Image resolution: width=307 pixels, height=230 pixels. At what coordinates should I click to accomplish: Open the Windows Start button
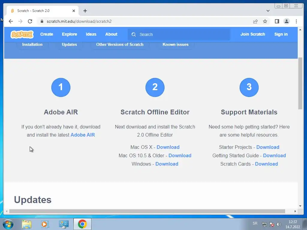pos(8,224)
